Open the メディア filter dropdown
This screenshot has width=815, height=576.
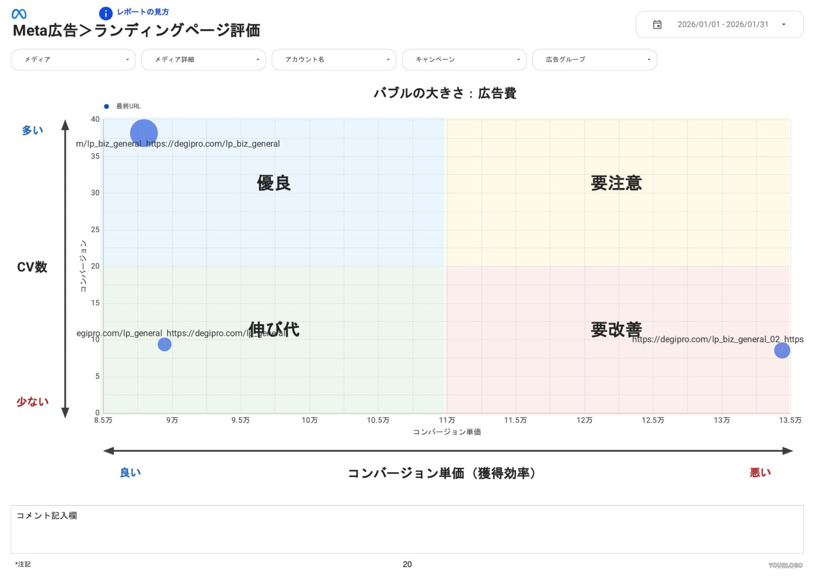(x=73, y=59)
